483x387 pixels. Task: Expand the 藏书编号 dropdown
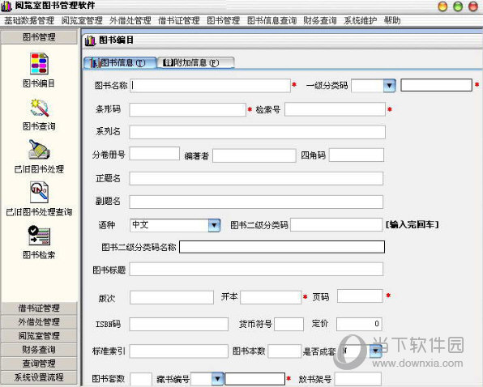[x=217, y=379]
